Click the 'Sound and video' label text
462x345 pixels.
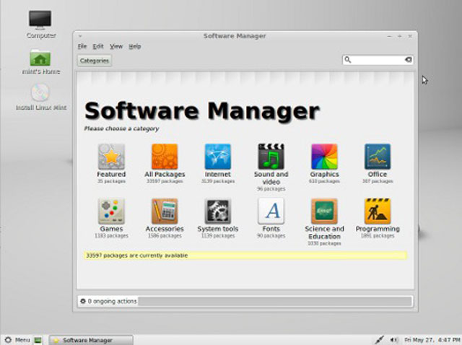coord(271,178)
